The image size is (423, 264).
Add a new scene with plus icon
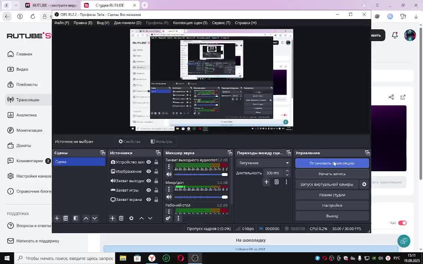pyautogui.click(x=57, y=218)
